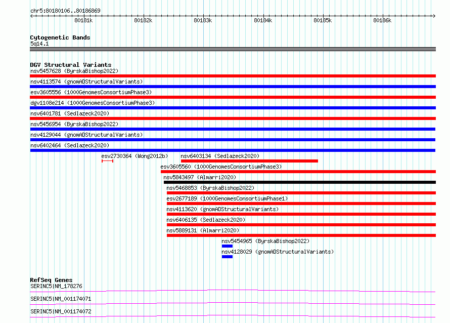Open the nsv6401781 (Sedlazeck2020) label
Screen dimensions: 450x323
pos(70,113)
